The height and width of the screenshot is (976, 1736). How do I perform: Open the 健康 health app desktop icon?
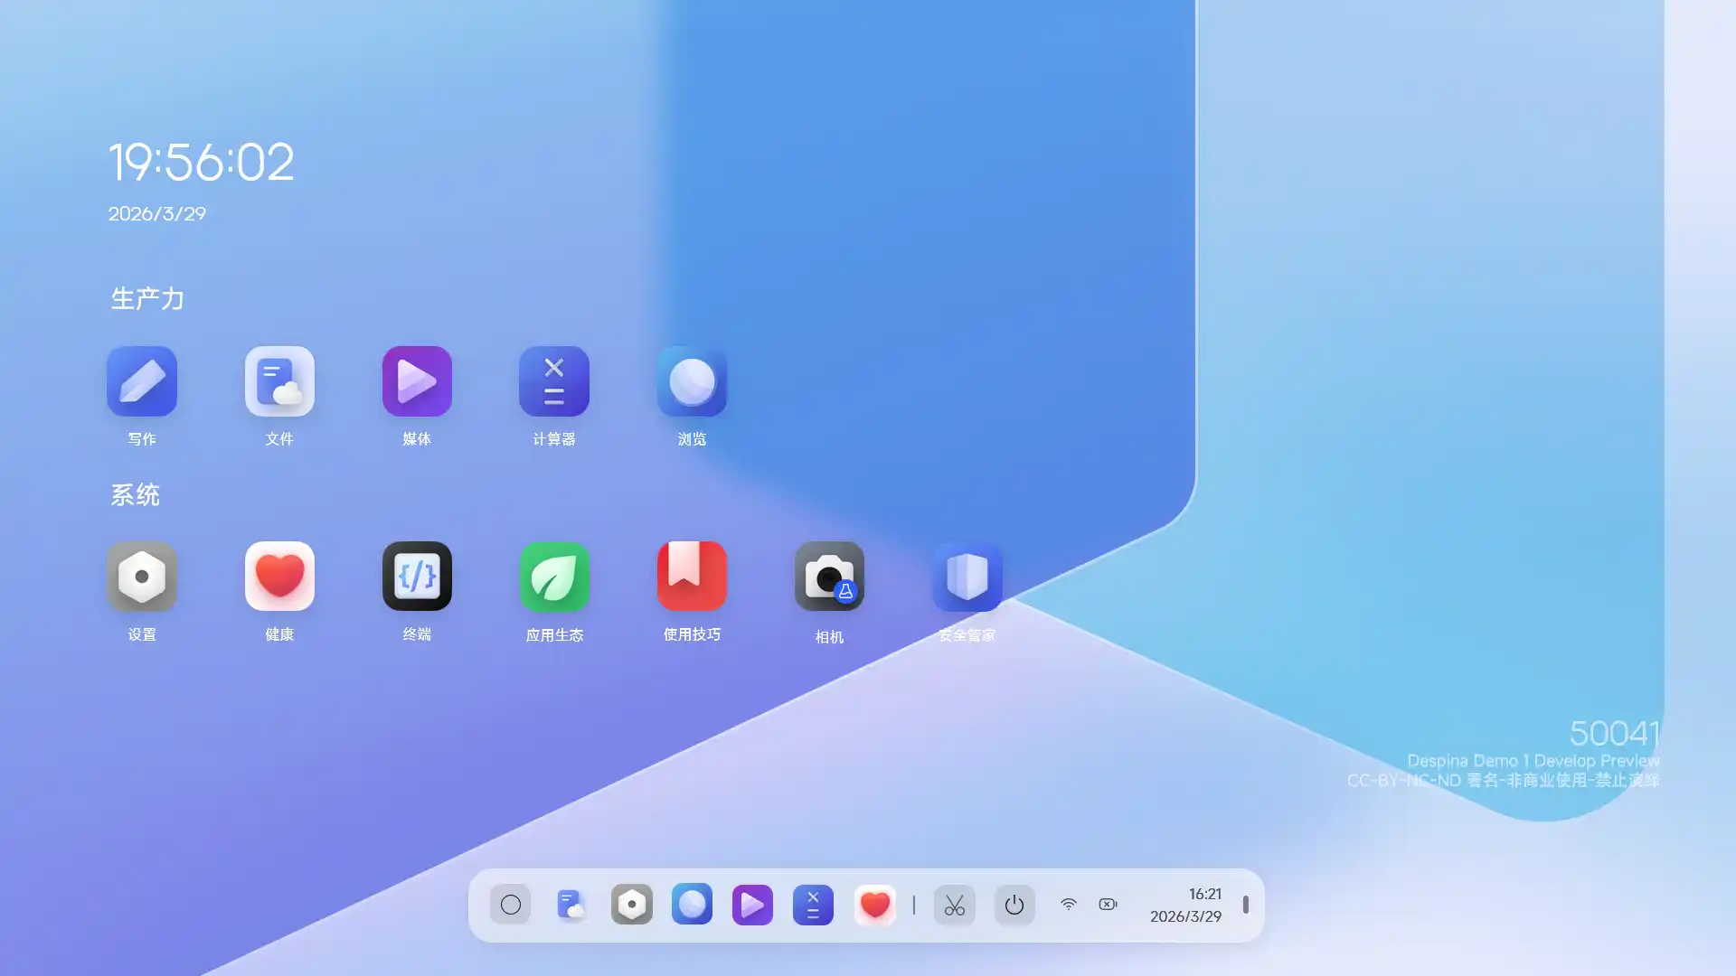[x=279, y=577]
